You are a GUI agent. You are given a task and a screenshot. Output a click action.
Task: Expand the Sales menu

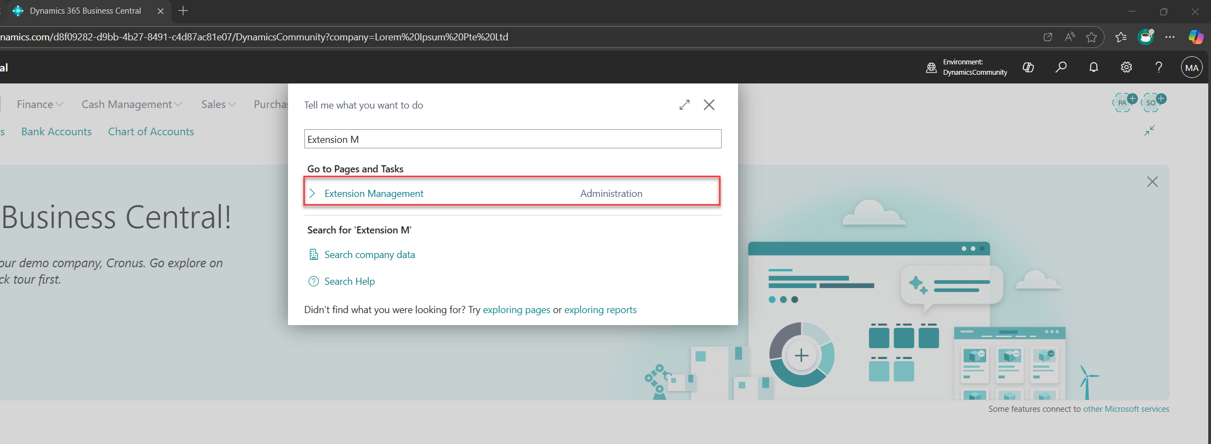click(x=218, y=104)
